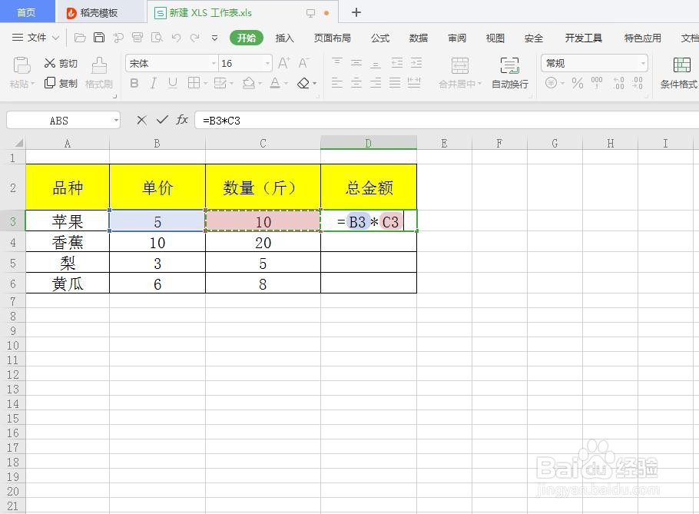Click the Insert Function fx icon
The image size is (699, 514).
coord(182,120)
